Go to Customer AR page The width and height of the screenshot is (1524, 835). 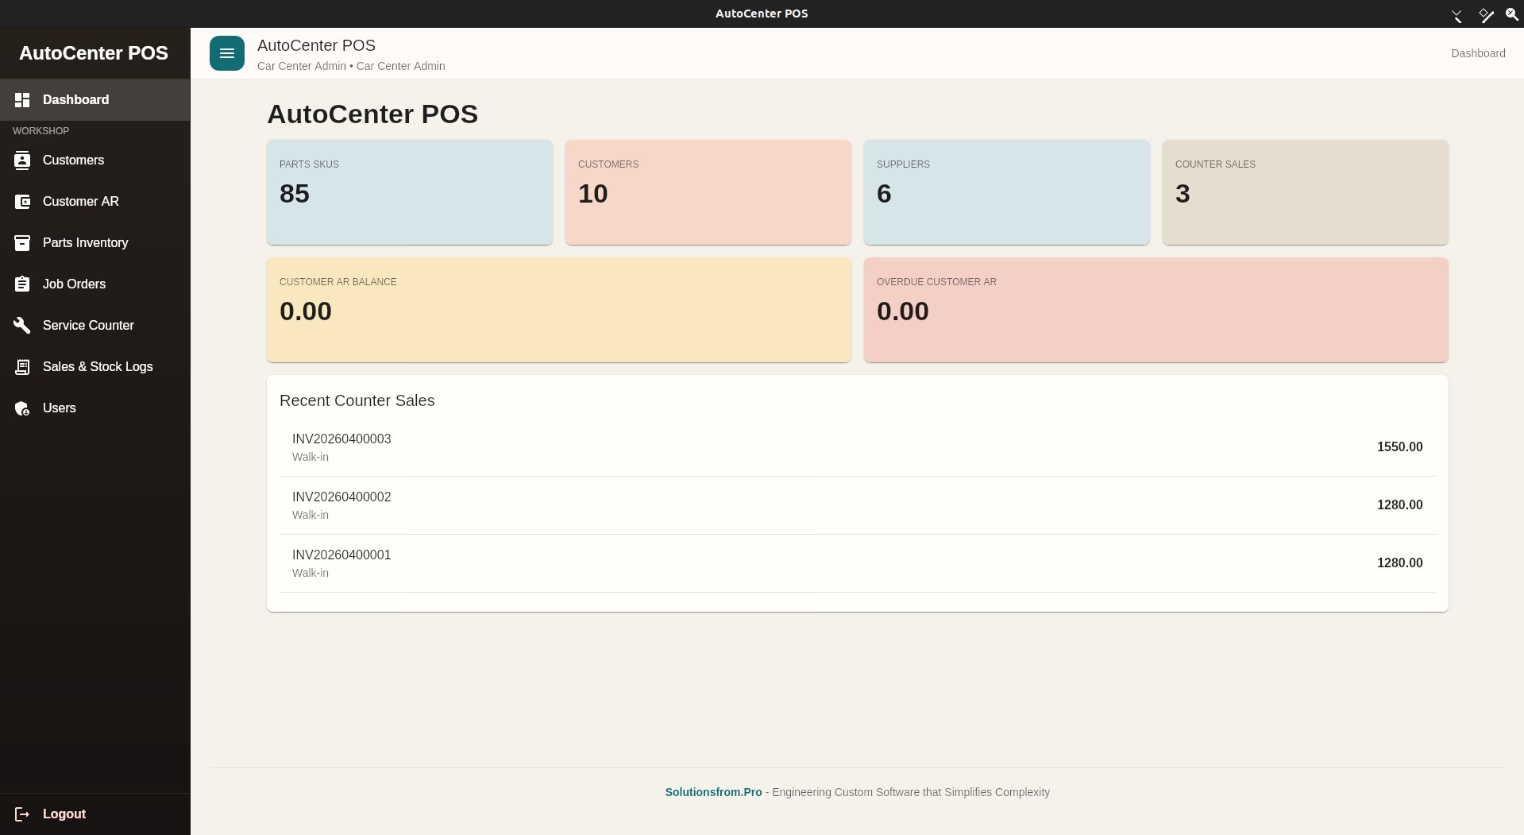(95, 202)
